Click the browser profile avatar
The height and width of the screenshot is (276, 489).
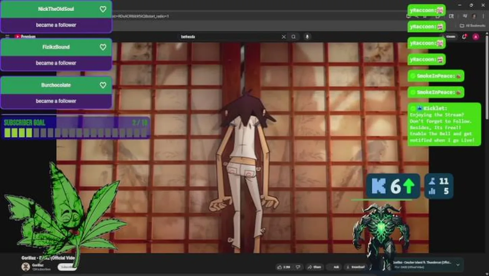pyautogui.click(x=474, y=16)
